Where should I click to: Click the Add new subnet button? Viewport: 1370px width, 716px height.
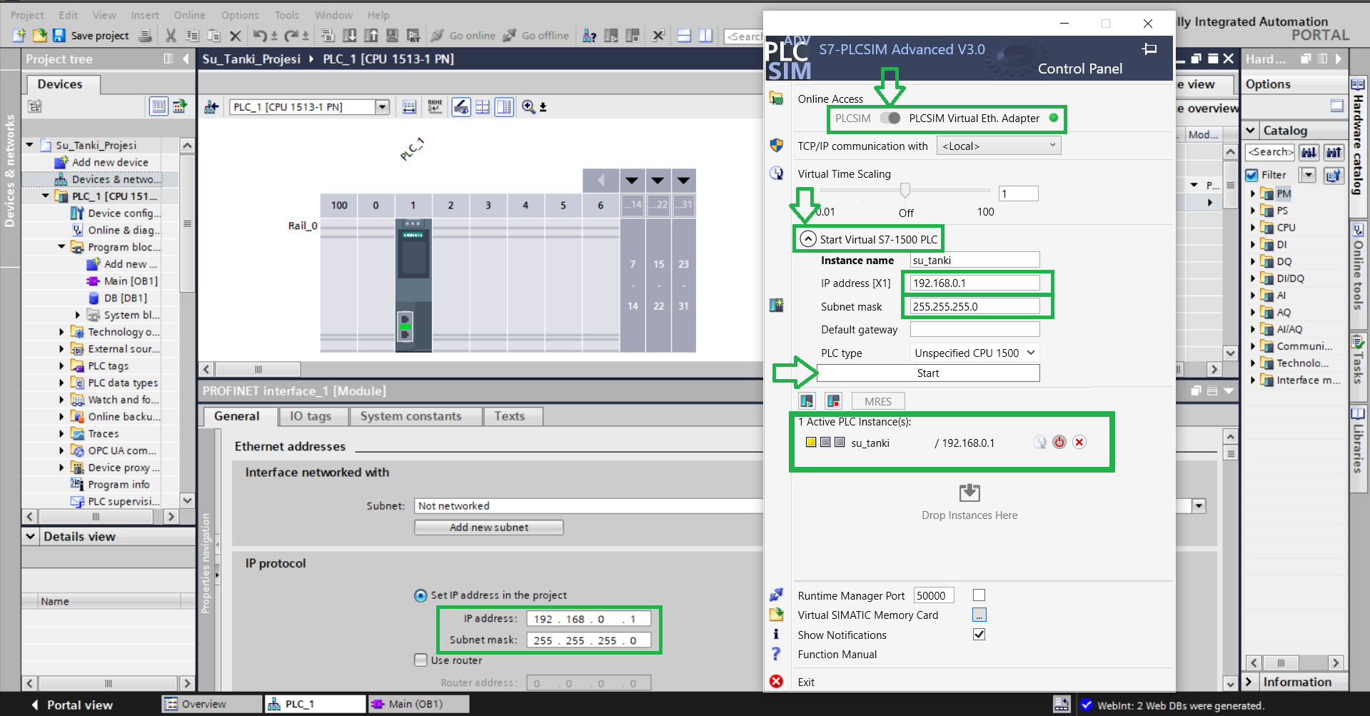point(489,528)
